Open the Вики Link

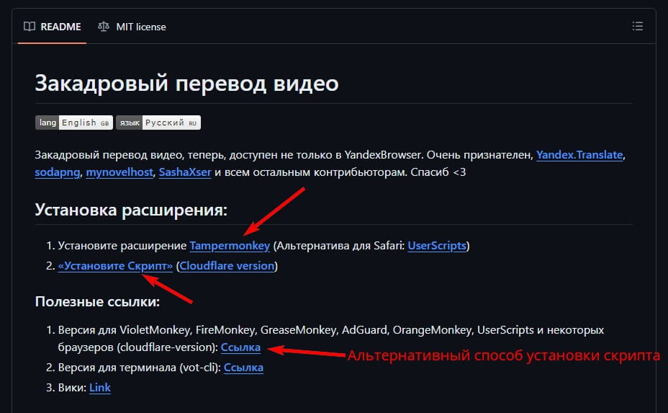point(99,387)
